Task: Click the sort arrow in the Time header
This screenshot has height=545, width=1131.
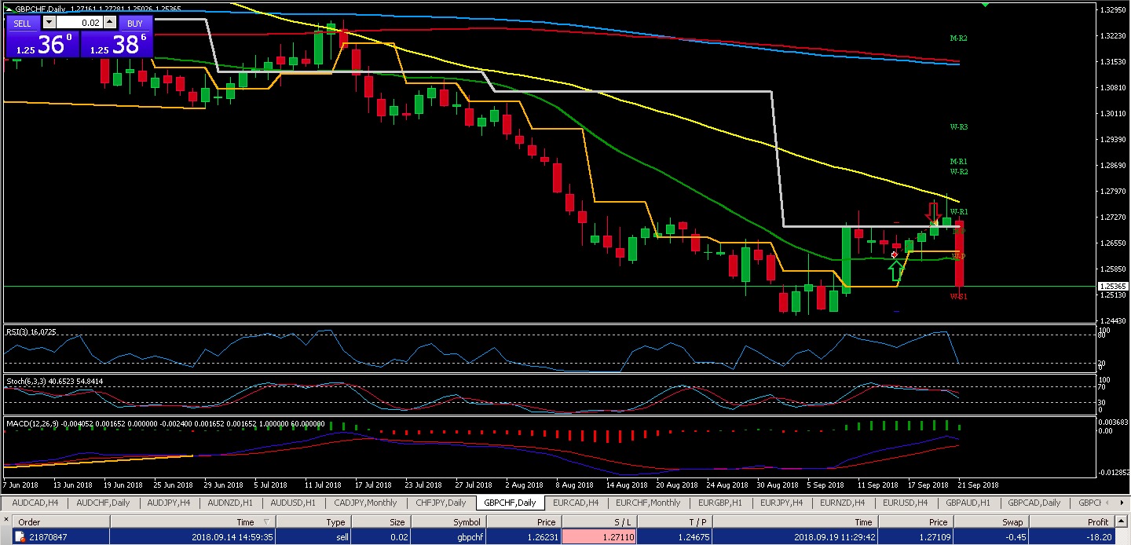Action: point(265,522)
